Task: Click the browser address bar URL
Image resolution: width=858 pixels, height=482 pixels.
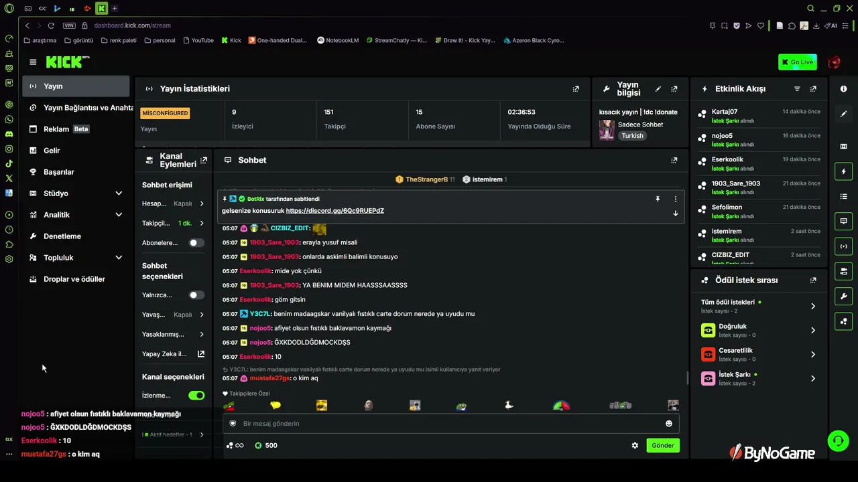Action: coord(133,25)
